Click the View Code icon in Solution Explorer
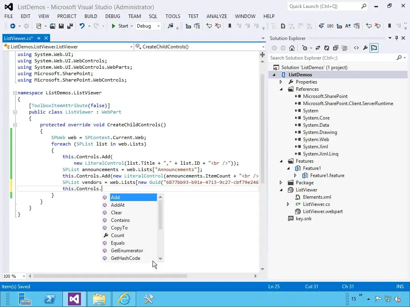The image size is (410, 307). [356, 48]
